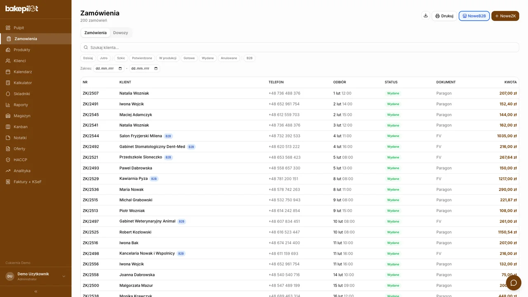528x297 pixels.
Task: Go to Magazyn warehouse icon
Action: pyautogui.click(x=8, y=116)
